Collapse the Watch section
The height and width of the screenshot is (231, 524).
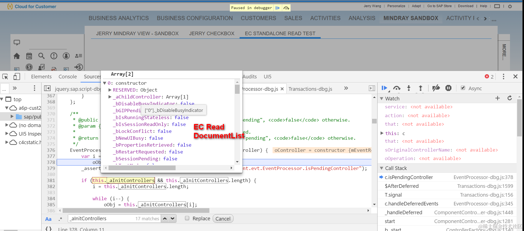tap(381, 98)
